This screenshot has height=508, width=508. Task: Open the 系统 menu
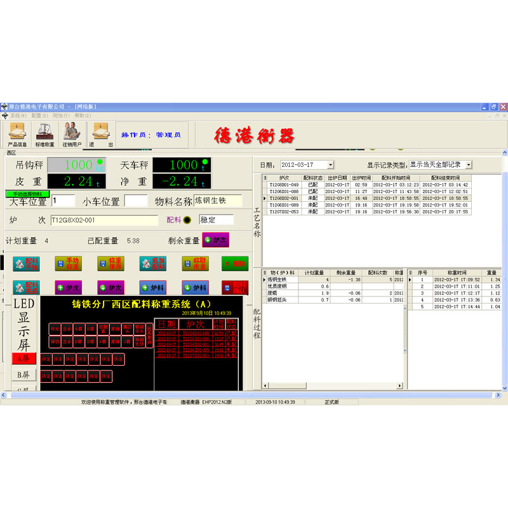[18, 116]
